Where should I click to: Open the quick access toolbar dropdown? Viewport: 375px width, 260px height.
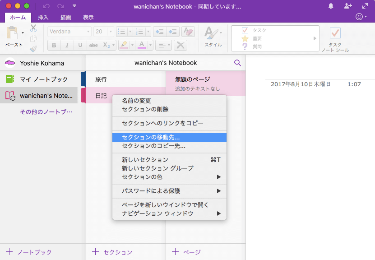tap(74, 6)
